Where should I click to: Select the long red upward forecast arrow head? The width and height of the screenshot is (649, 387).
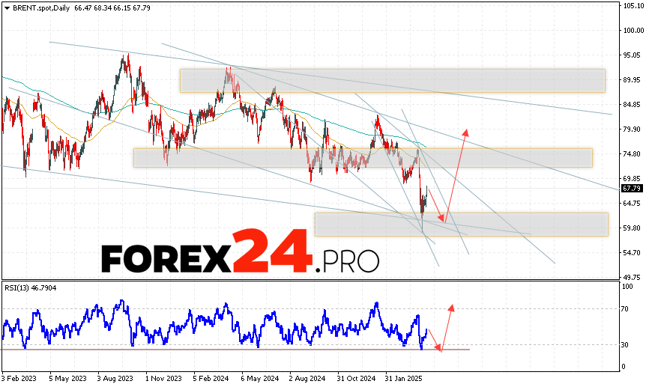click(x=465, y=132)
